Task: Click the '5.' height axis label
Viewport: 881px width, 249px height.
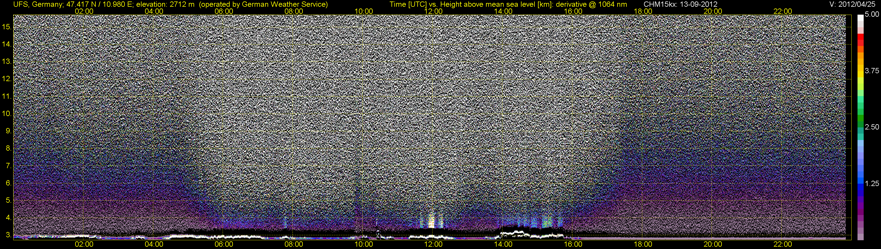Action: 9,200
